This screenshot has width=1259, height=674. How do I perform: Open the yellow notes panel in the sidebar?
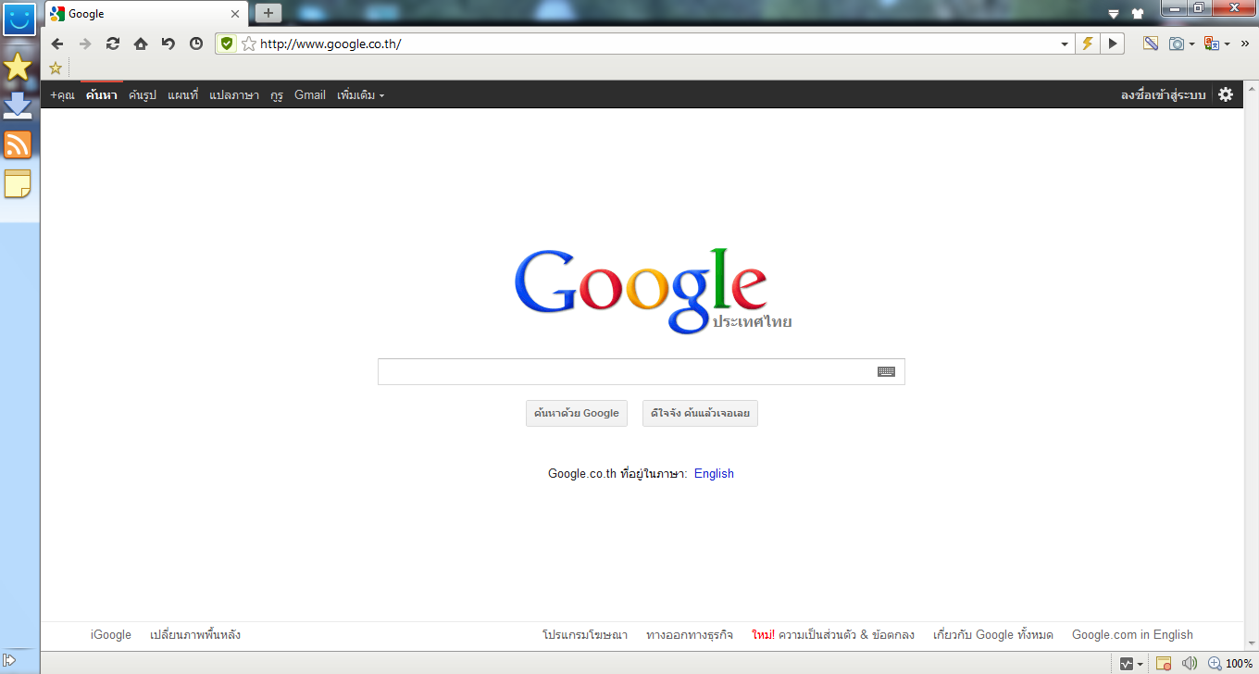point(19,184)
